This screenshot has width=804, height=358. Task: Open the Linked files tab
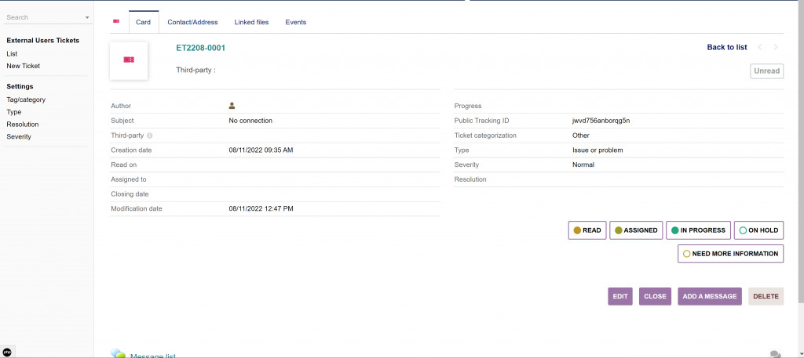[x=252, y=22]
